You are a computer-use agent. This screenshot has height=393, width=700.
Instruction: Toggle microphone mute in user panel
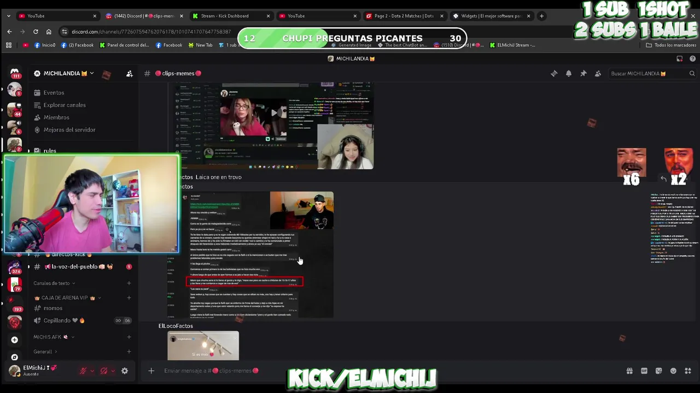83,371
